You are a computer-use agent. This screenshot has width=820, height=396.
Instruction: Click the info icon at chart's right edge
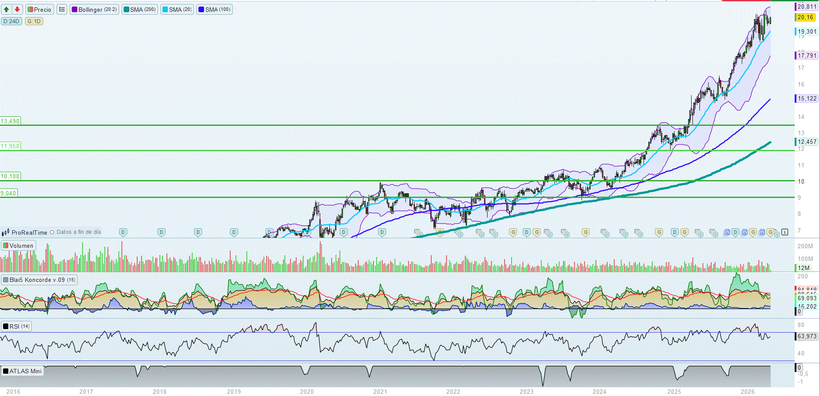(785, 232)
